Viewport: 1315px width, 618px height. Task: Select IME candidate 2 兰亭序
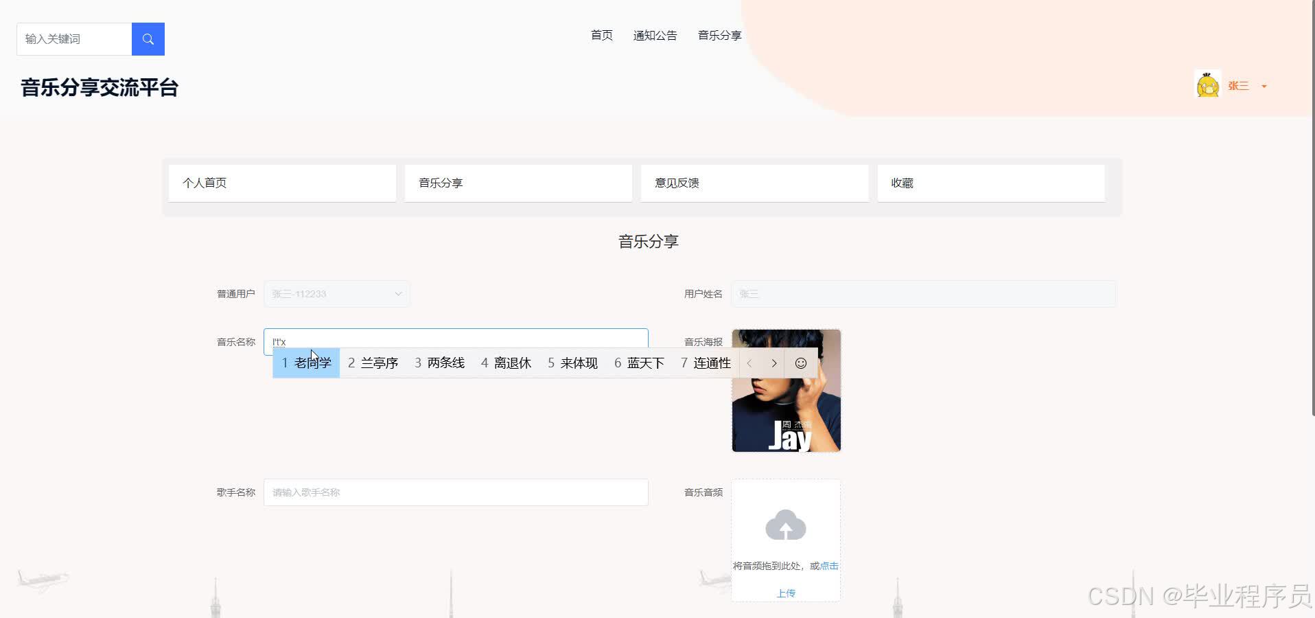click(x=373, y=363)
